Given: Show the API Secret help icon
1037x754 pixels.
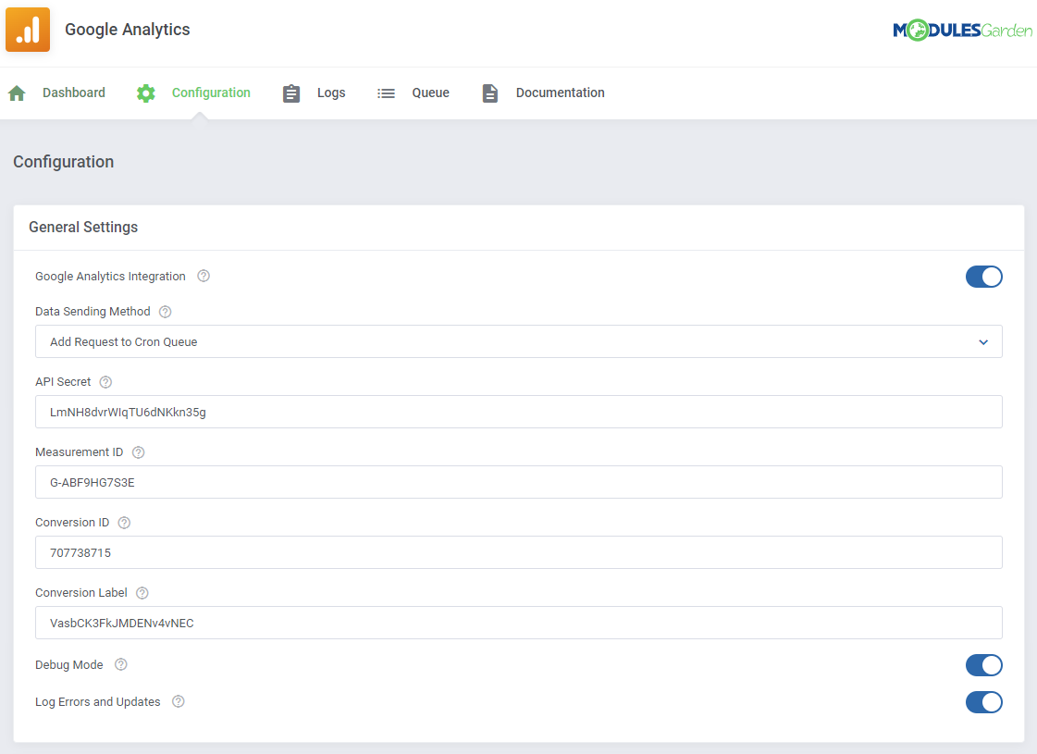Looking at the screenshot, I should pyautogui.click(x=105, y=382).
